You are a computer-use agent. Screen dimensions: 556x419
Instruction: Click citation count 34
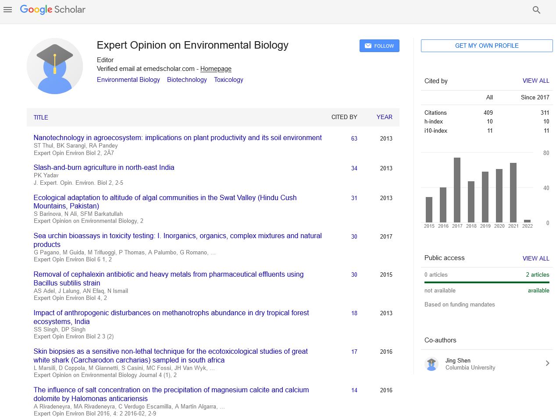click(354, 168)
